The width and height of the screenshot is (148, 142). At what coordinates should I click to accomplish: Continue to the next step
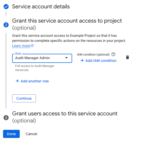[x=24, y=98]
